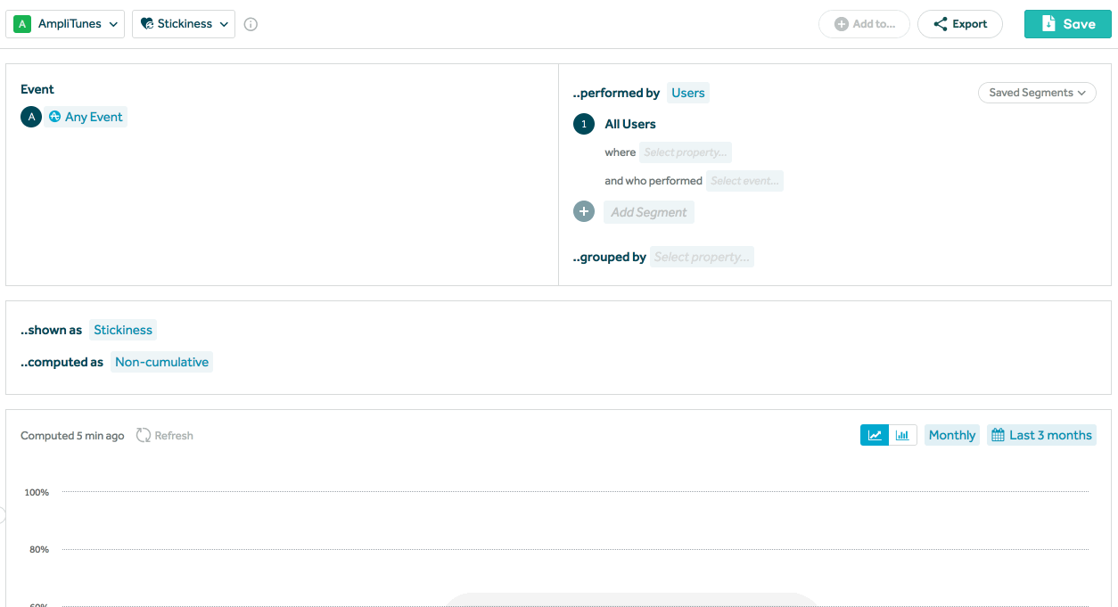Switch to bar chart view
Screen dimensions: 1118x607
[902, 435]
